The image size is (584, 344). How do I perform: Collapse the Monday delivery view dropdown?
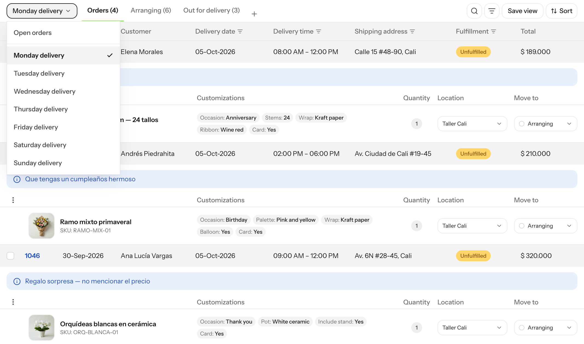pos(42,11)
